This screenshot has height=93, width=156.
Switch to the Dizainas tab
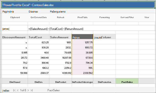(33, 11)
